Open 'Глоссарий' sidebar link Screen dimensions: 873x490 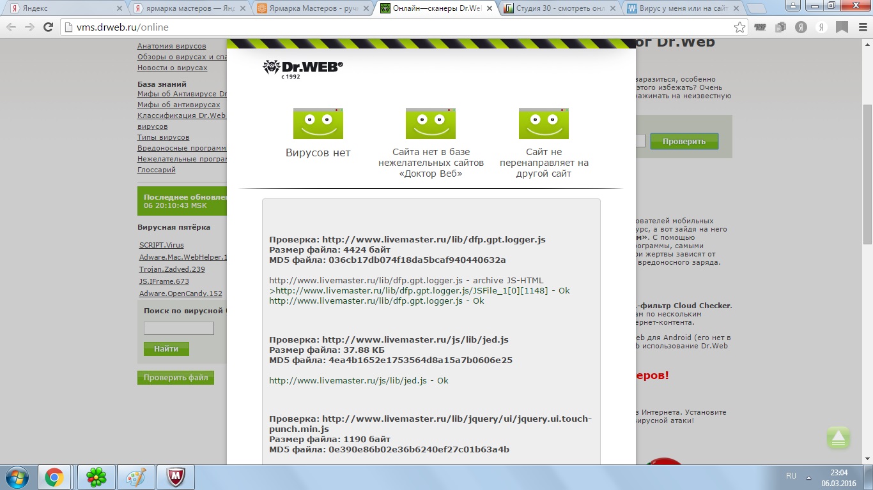click(x=157, y=170)
